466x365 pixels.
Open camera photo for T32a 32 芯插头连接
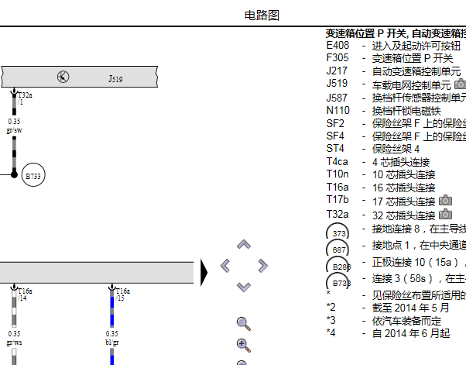[x=445, y=215]
